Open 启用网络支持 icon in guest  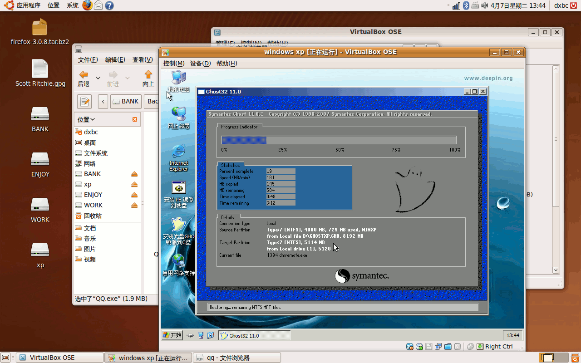tap(178, 265)
